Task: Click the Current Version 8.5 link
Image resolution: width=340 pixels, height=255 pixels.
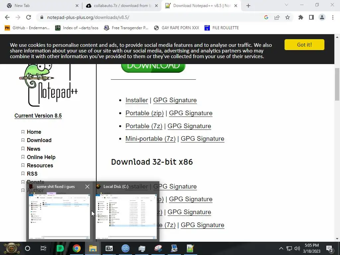Action: [x=38, y=116]
